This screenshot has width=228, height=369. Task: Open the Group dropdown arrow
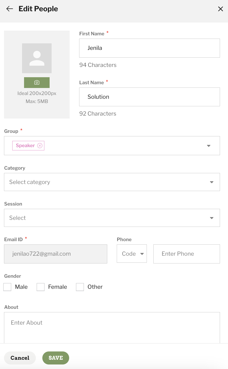click(x=208, y=146)
